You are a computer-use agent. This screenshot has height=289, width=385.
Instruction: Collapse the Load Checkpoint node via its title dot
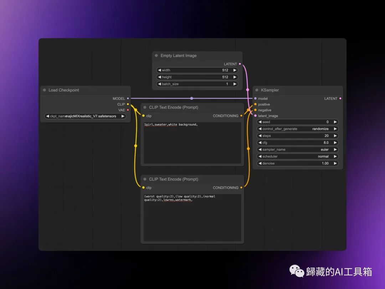[x=45, y=90]
